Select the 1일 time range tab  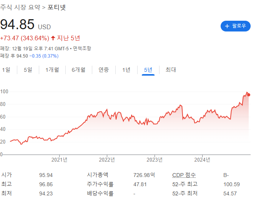(6, 70)
